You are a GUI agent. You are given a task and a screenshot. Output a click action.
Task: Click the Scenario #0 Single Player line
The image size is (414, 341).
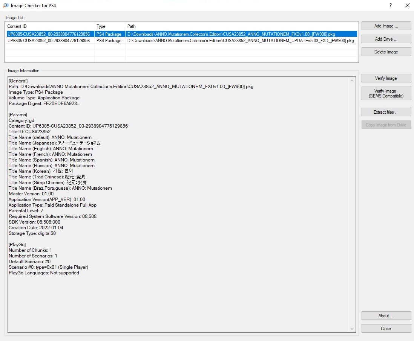point(49,267)
